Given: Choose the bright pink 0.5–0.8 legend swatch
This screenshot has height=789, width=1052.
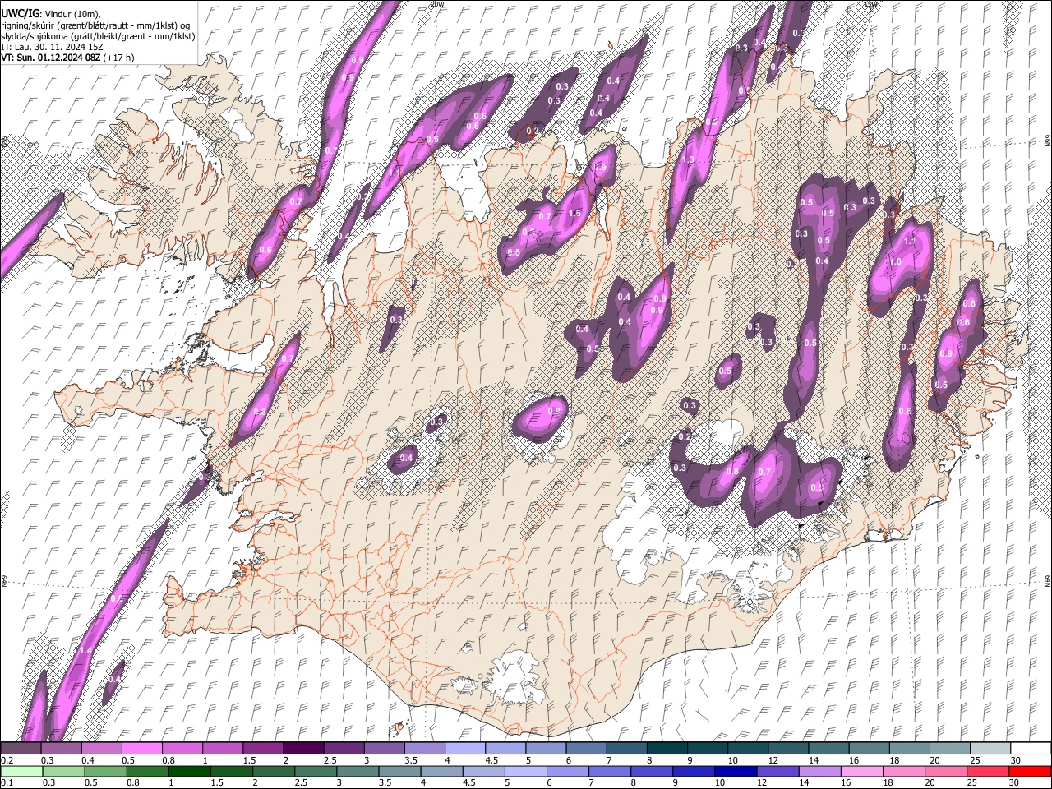Looking at the screenshot, I should tap(141, 748).
